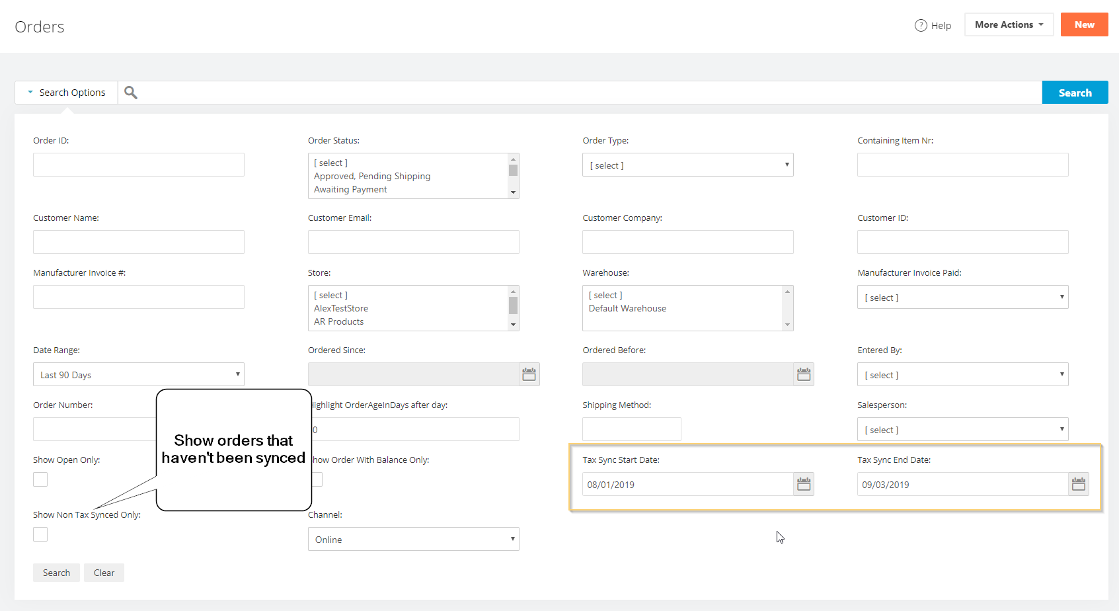1119x611 pixels.
Task: Click the Help question mark icon
Action: (921, 25)
